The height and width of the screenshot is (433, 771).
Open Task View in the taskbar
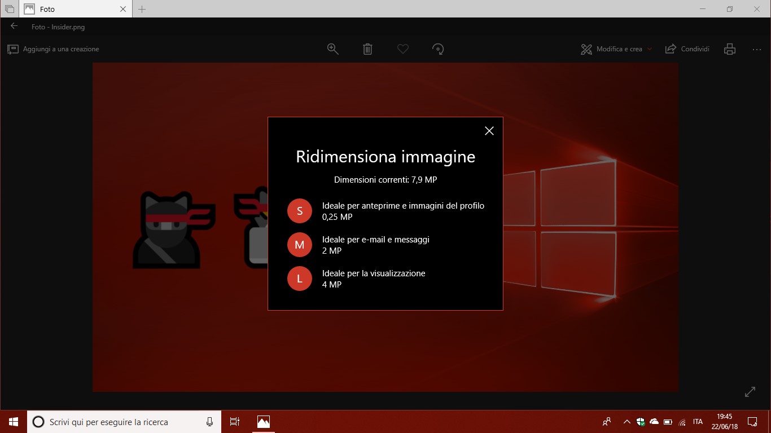pyautogui.click(x=235, y=422)
